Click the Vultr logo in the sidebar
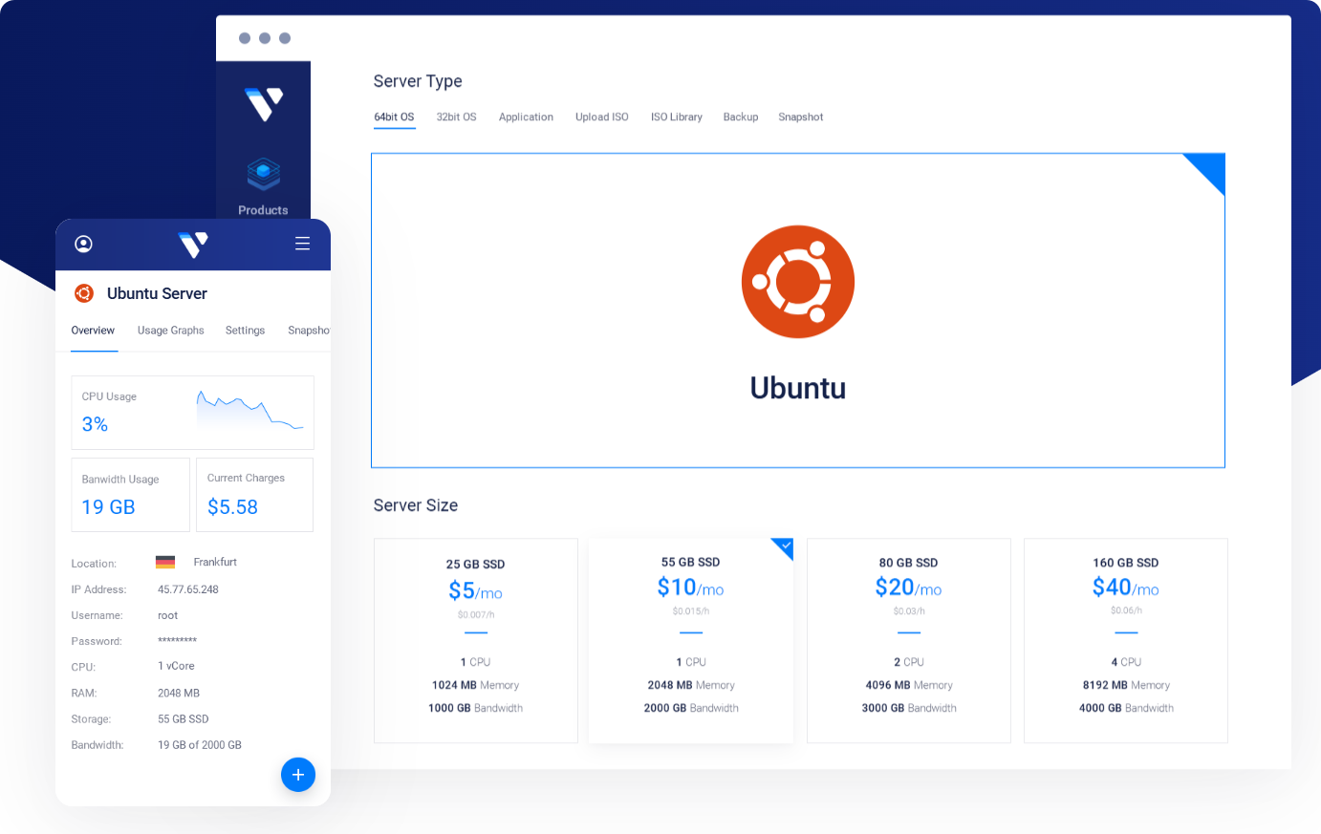 [264, 103]
